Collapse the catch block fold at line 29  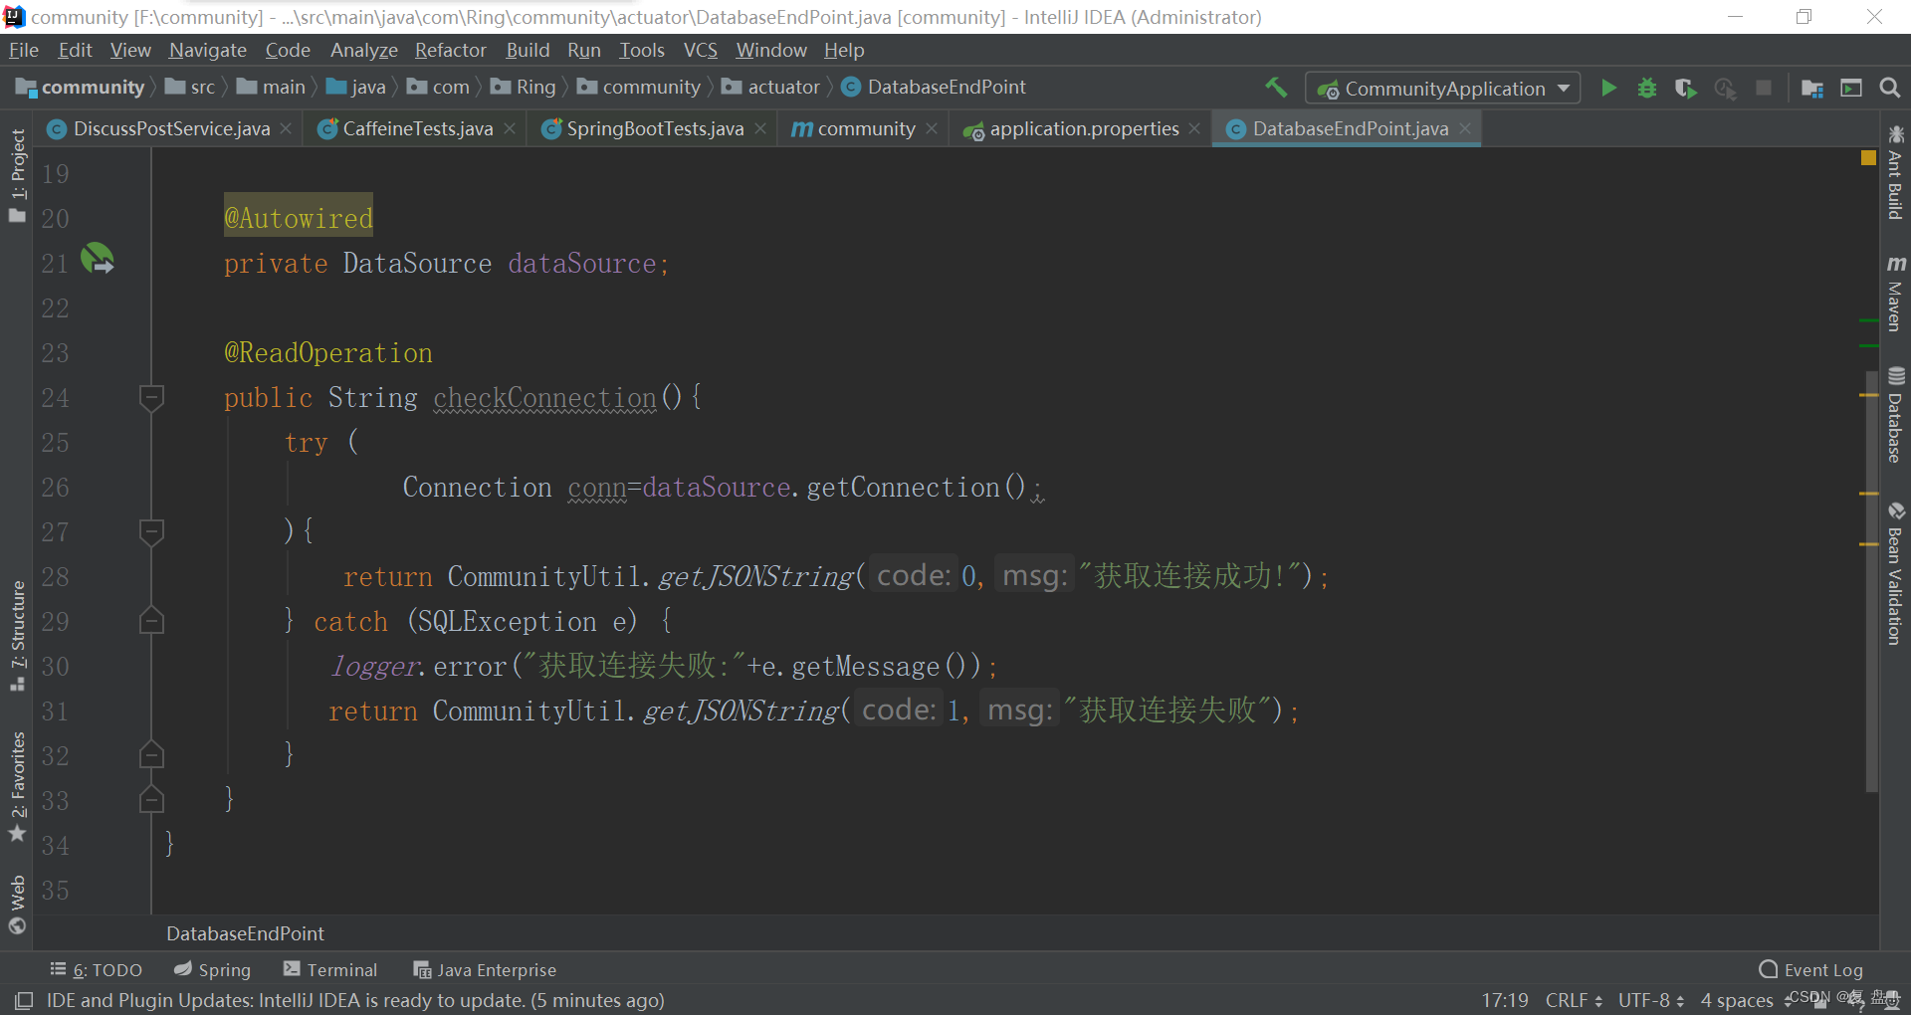151,621
